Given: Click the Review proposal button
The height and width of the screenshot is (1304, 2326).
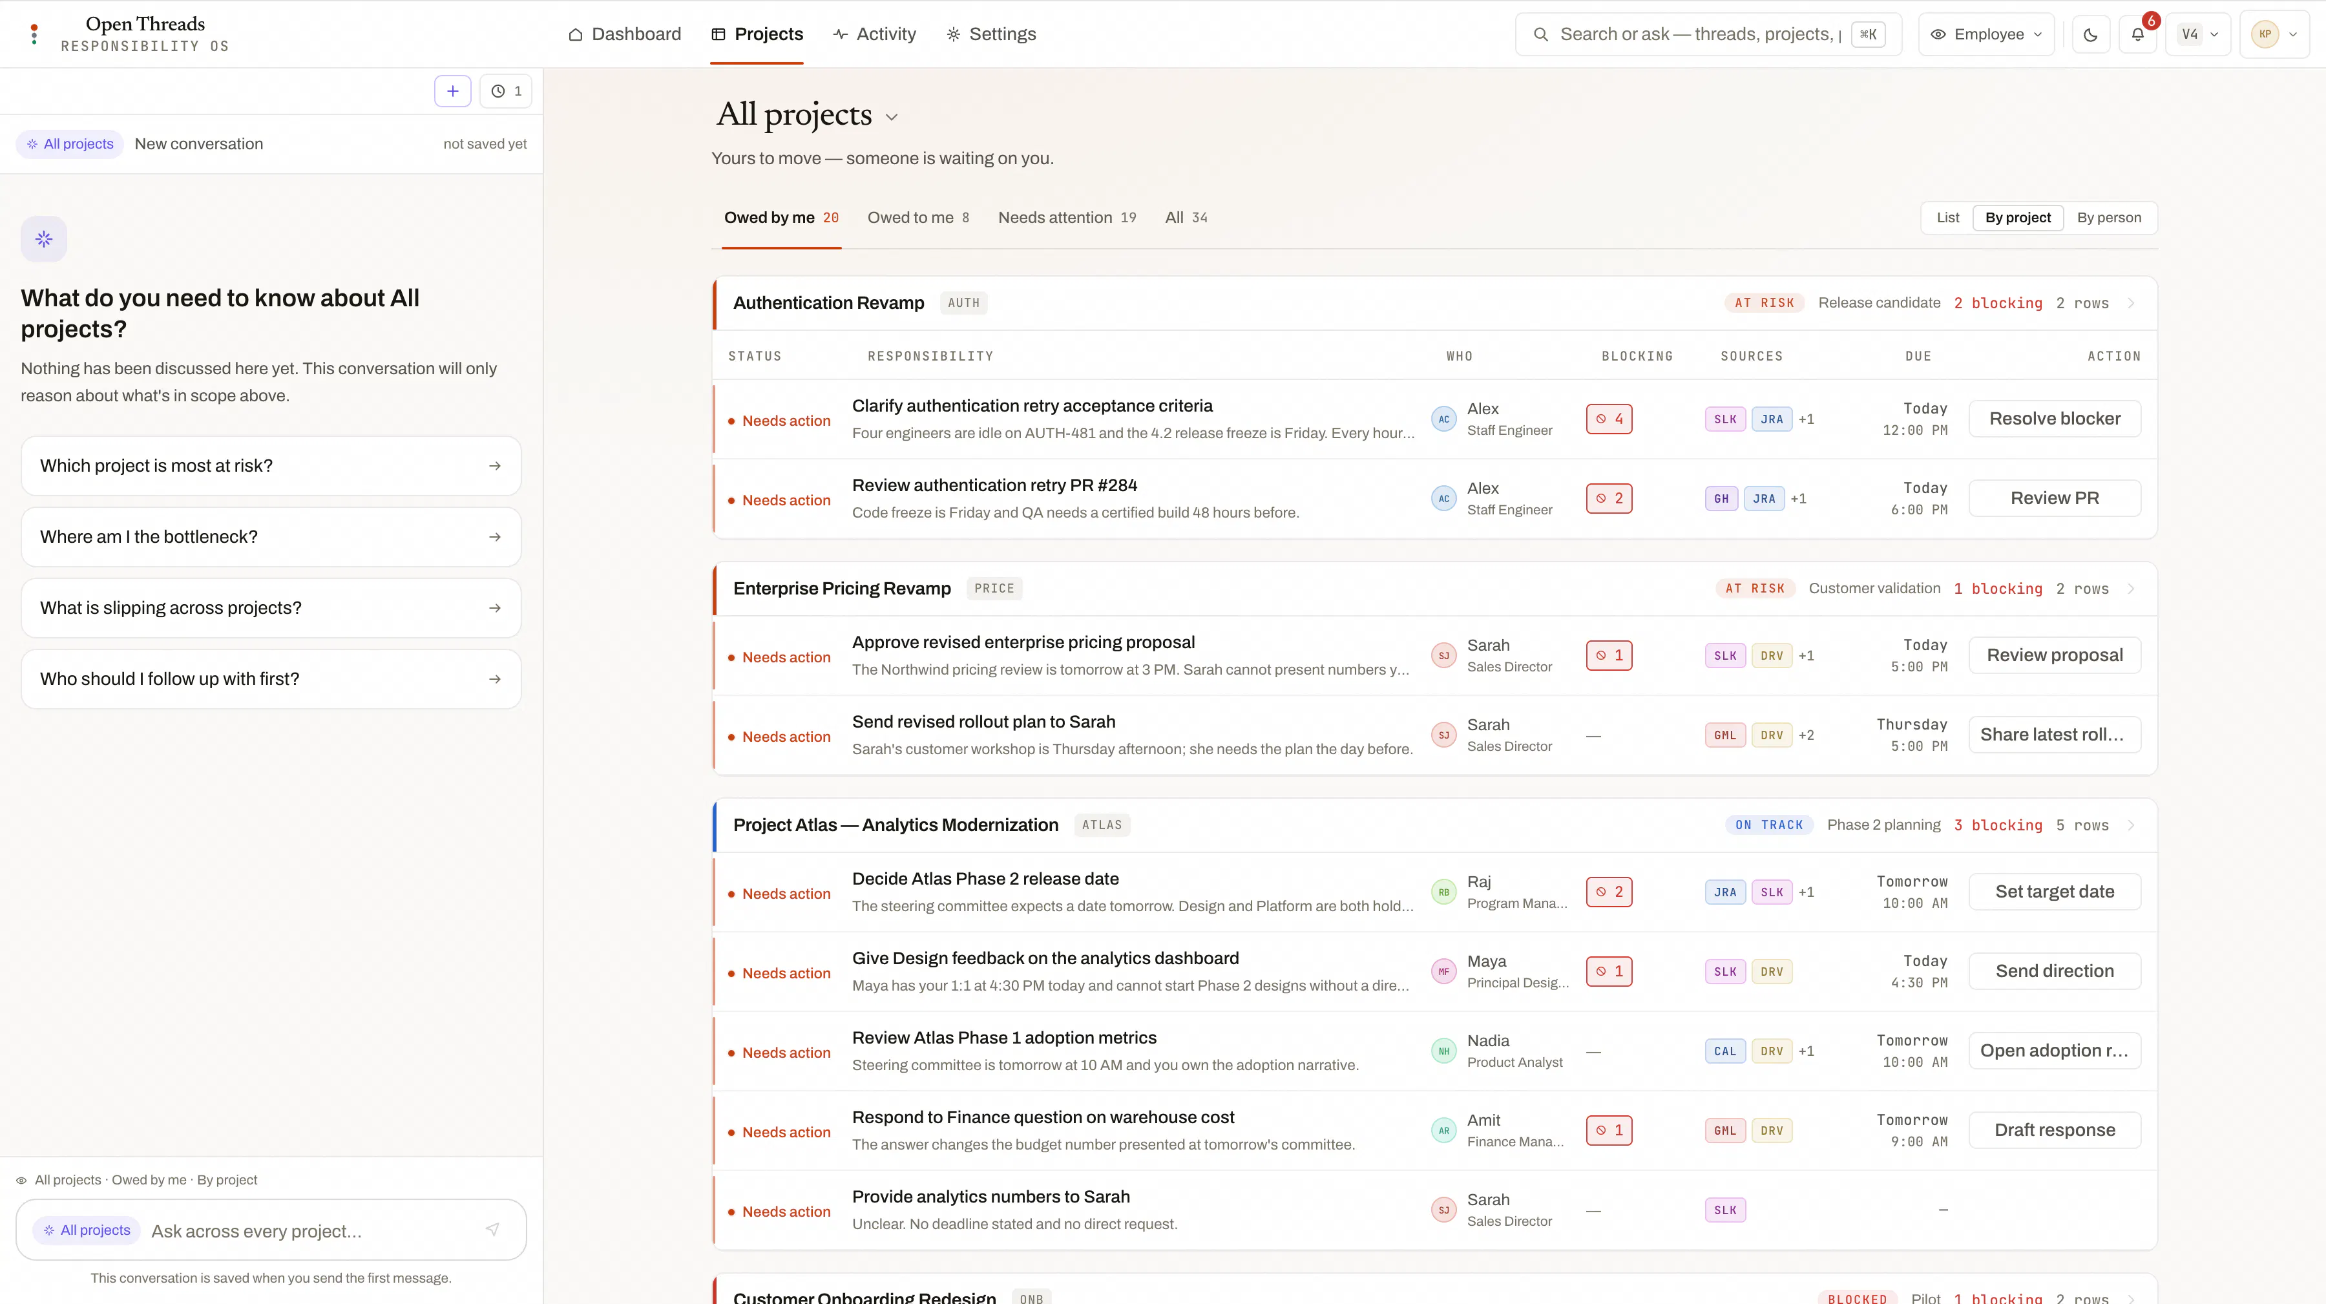Looking at the screenshot, I should click(x=2054, y=656).
